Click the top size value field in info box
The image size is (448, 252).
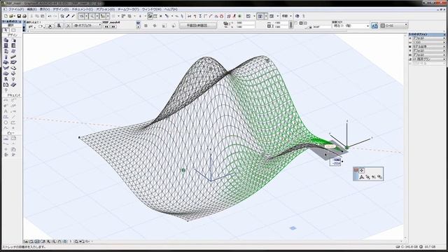281,22
